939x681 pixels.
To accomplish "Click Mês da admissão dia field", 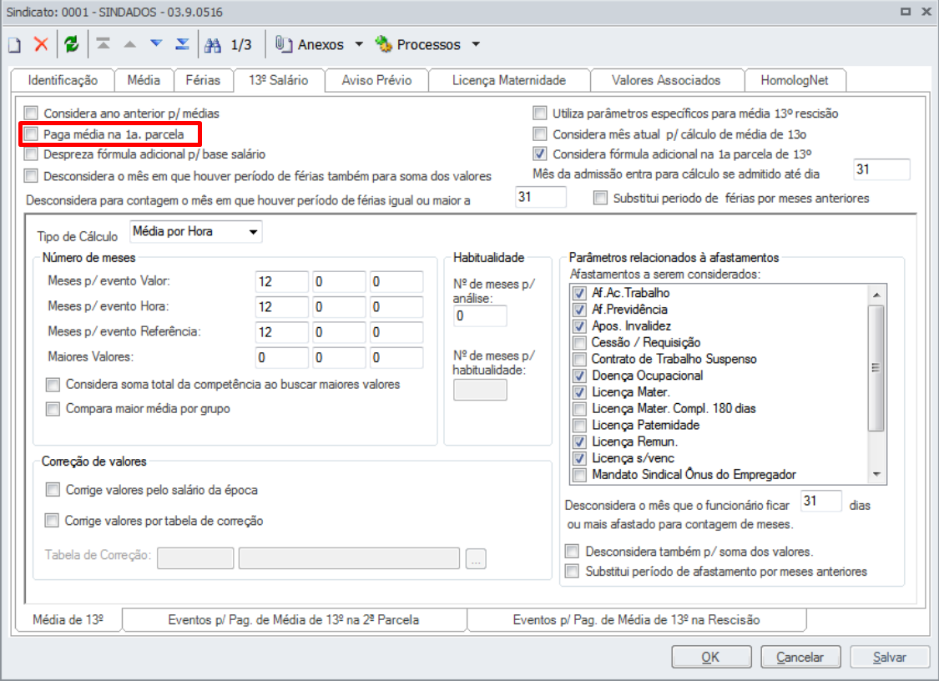I will coord(881,169).
